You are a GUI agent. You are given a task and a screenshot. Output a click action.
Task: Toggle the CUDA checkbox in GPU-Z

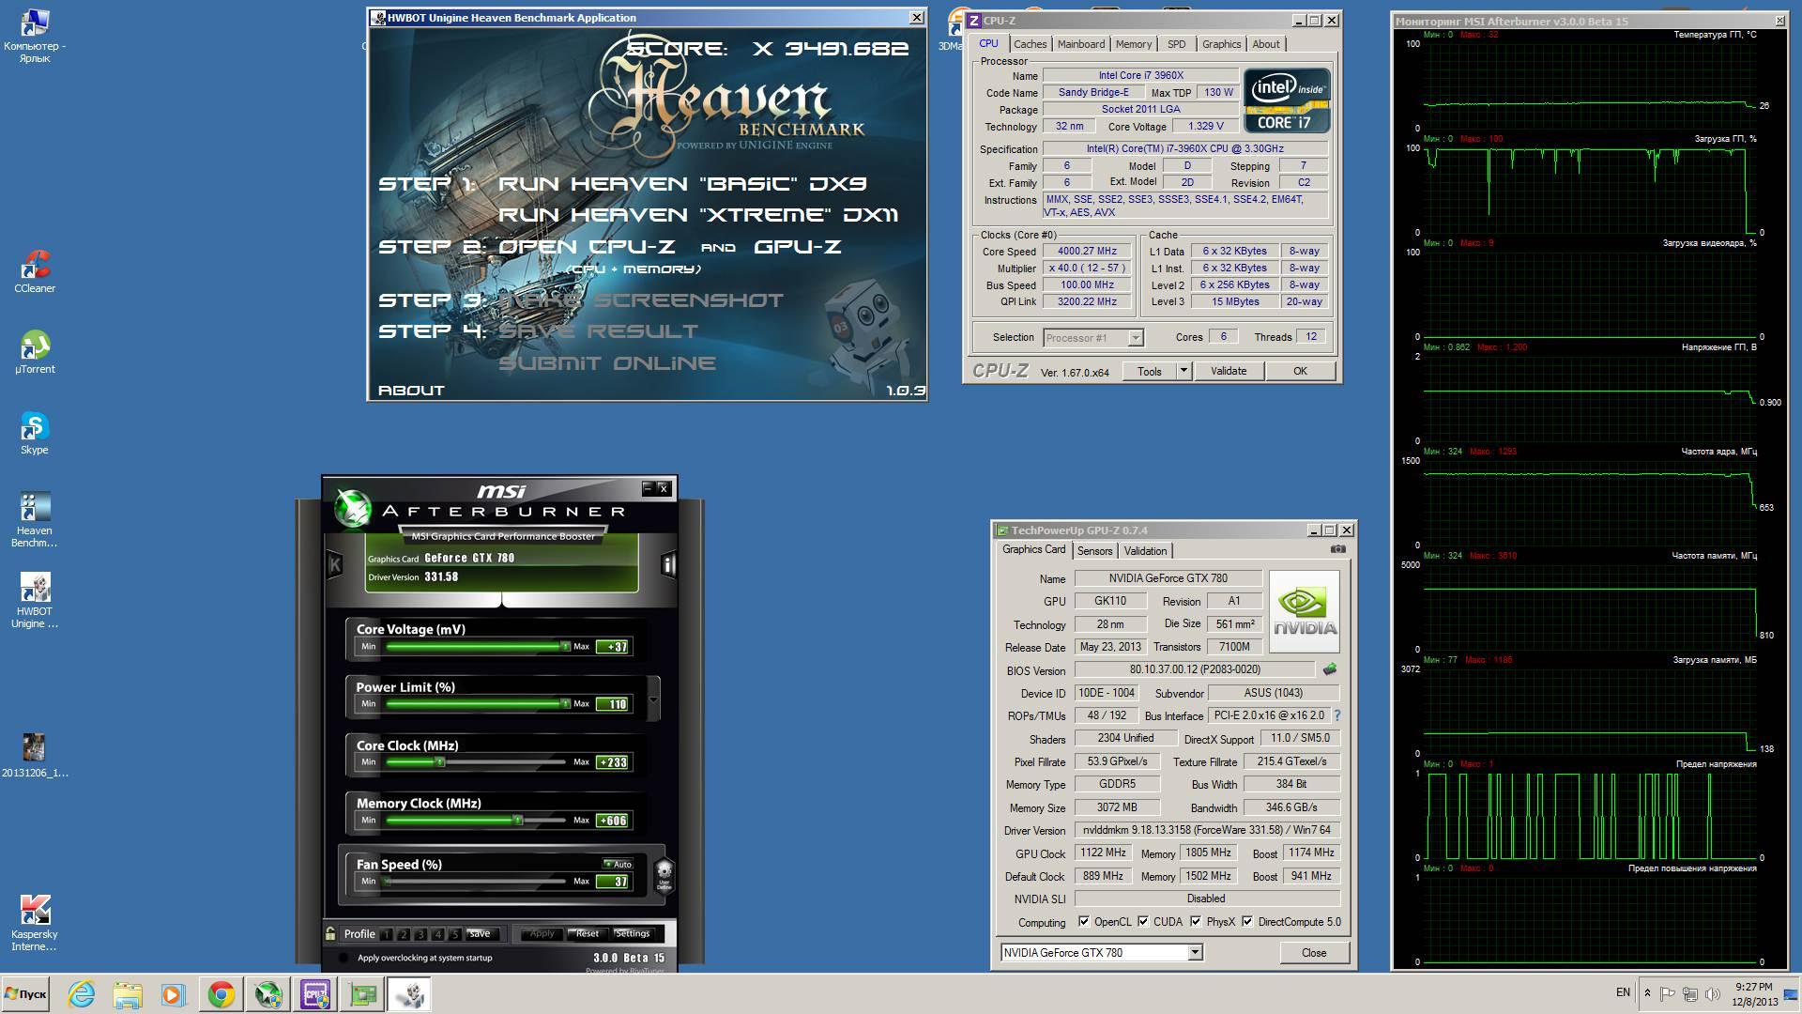pyautogui.click(x=1143, y=922)
